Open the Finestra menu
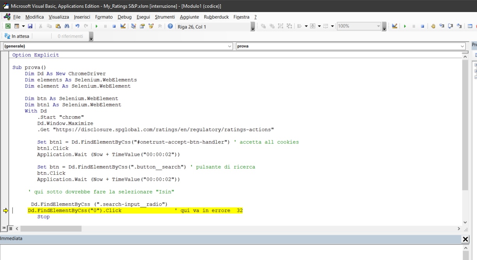 click(x=241, y=17)
